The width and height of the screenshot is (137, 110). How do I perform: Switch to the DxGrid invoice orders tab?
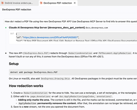pos(19,3)
